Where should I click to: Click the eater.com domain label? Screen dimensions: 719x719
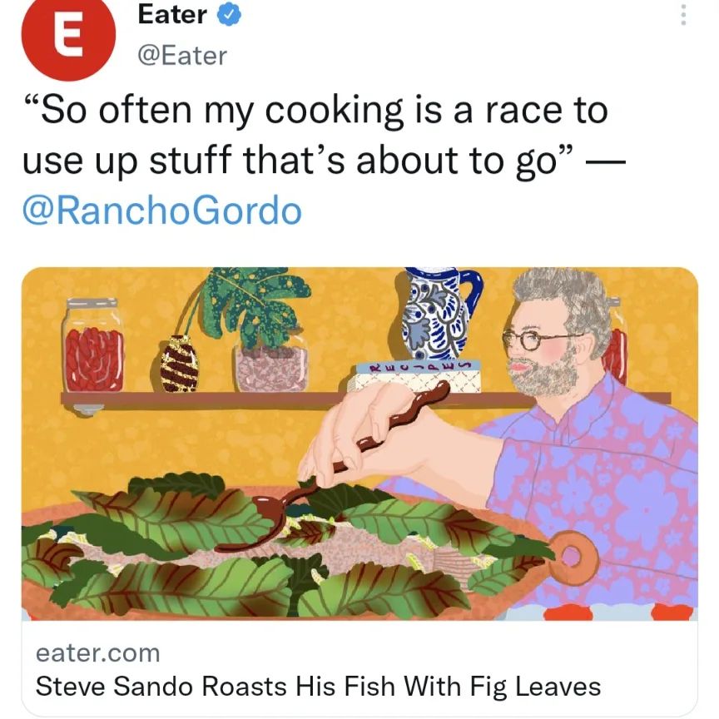97,653
